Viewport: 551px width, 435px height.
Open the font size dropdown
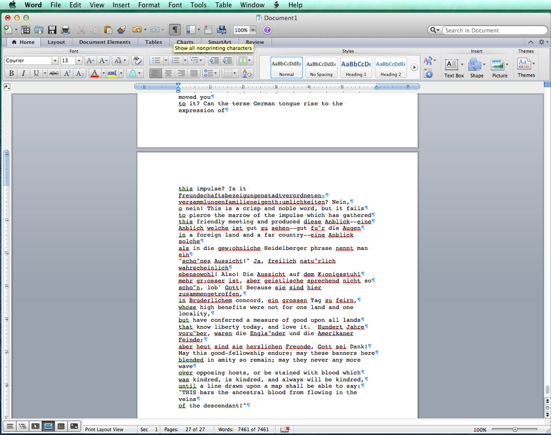(79, 61)
